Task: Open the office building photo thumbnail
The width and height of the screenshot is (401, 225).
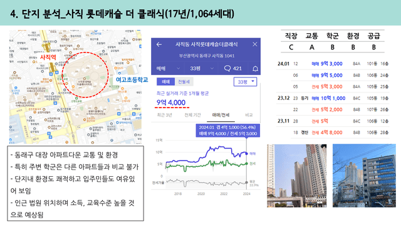Action: click(x=364, y=176)
